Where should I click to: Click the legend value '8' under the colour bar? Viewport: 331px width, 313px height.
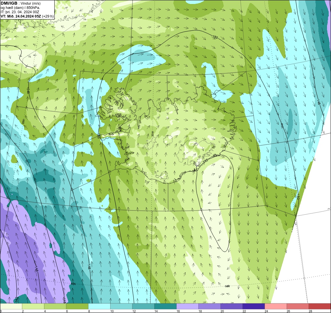(89, 311)
